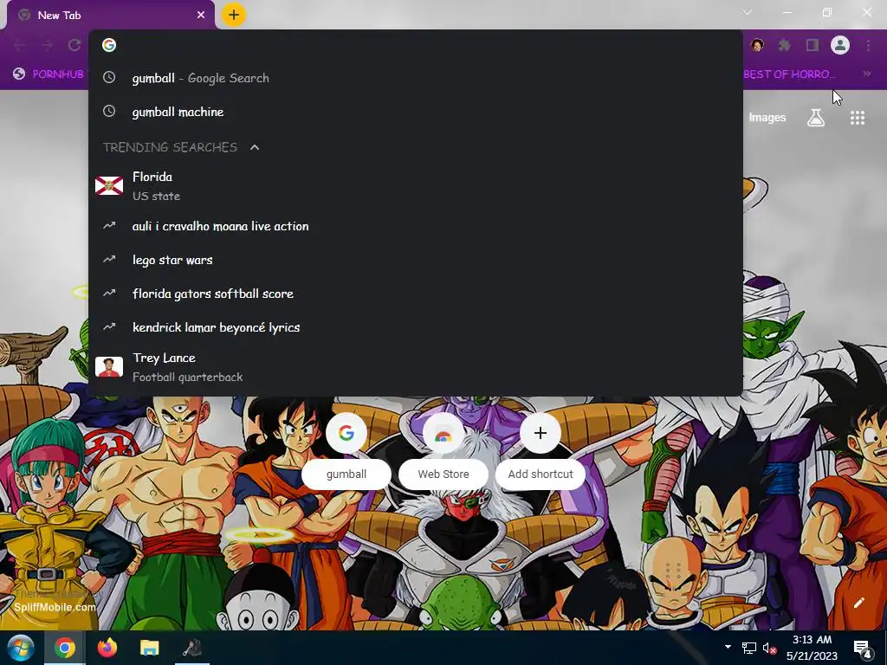Screen dimensions: 887x665
Task: Select auli i cravalho moana live action
Action: [x=415, y=226]
